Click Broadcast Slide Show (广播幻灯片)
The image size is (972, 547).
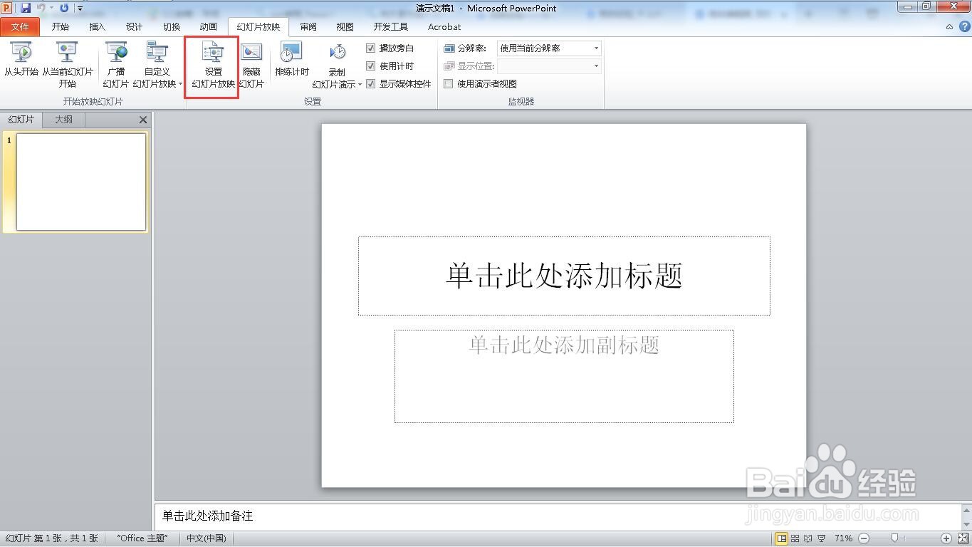pyautogui.click(x=116, y=64)
